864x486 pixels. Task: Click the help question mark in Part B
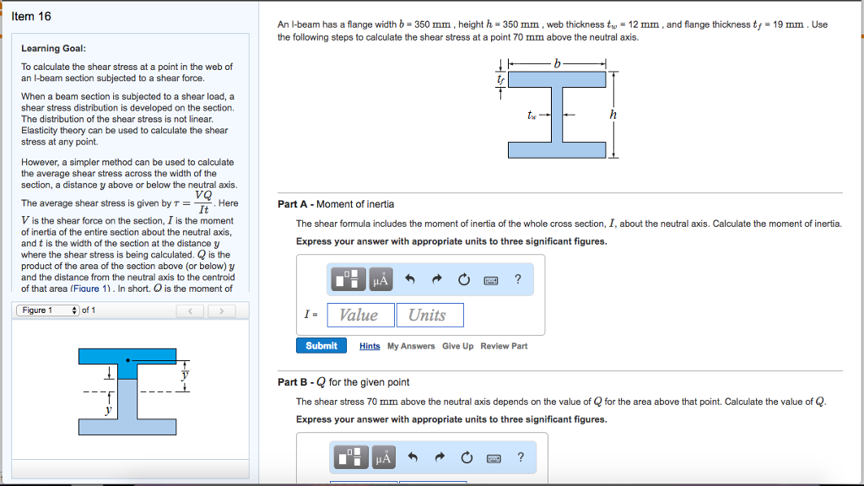click(x=521, y=457)
